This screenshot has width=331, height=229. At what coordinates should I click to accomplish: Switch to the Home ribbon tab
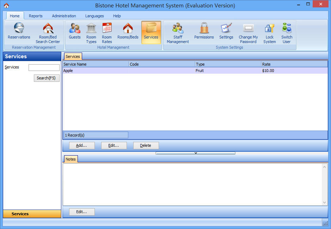[15, 16]
